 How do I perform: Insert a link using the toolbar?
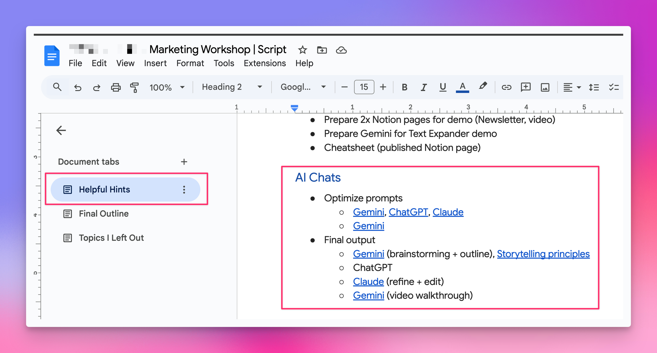click(x=506, y=87)
